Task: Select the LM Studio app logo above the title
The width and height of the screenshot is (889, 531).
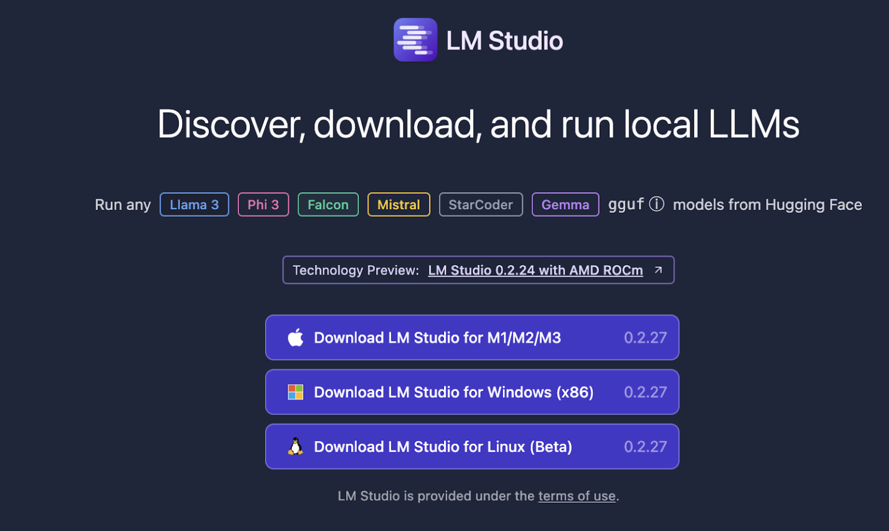Action: click(x=415, y=39)
